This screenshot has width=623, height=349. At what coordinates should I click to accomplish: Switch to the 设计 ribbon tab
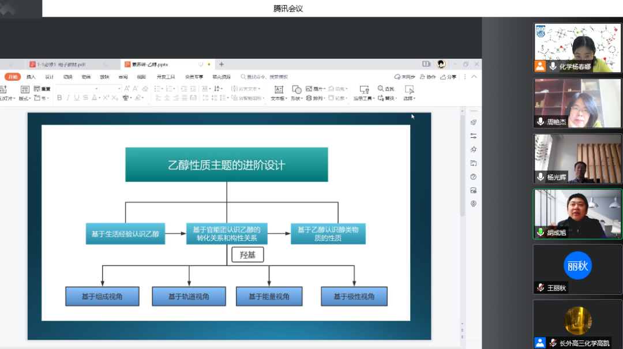click(x=49, y=77)
